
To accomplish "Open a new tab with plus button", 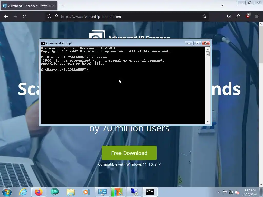I will click(x=63, y=6).
